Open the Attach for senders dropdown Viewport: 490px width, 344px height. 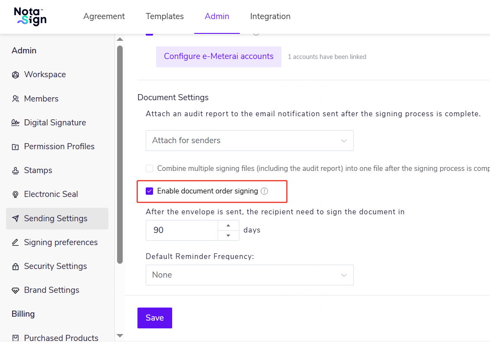tap(250, 141)
